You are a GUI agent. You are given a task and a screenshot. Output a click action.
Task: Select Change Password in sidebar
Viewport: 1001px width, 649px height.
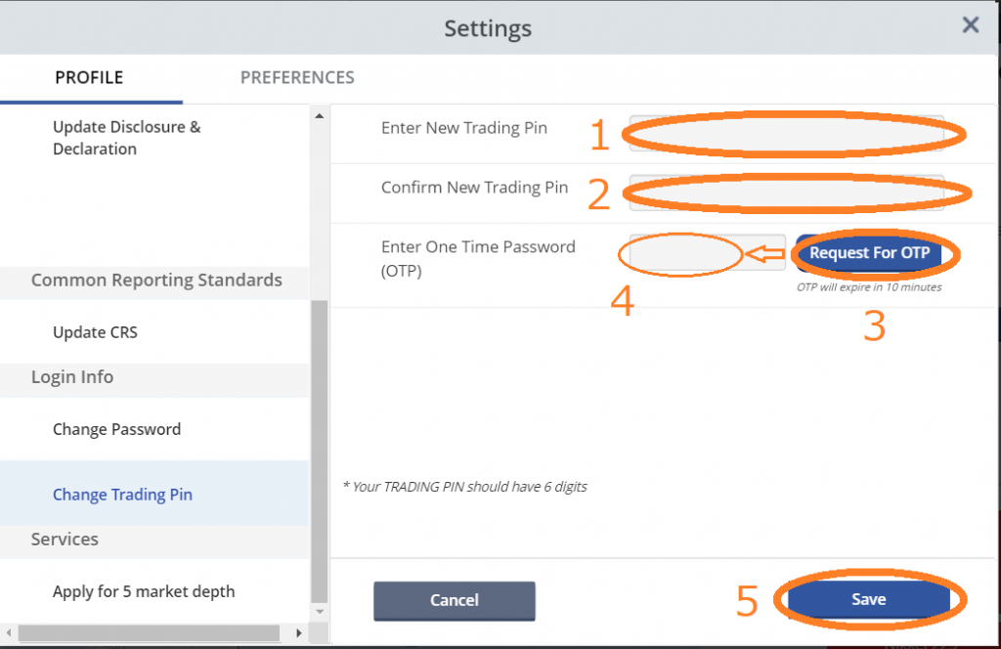coord(117,429)
